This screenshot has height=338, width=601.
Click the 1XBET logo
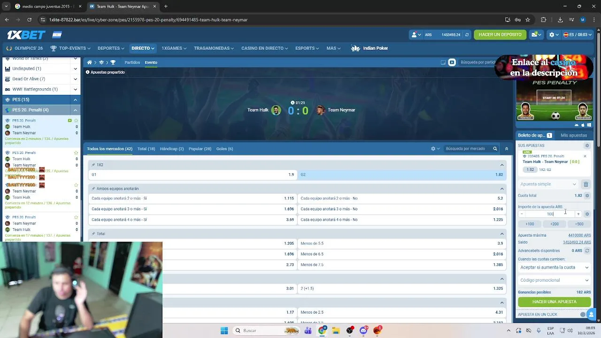pos(26,35)
